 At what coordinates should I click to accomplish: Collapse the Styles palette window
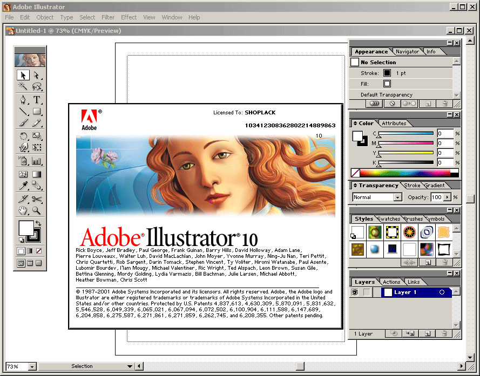click(450, 210)
